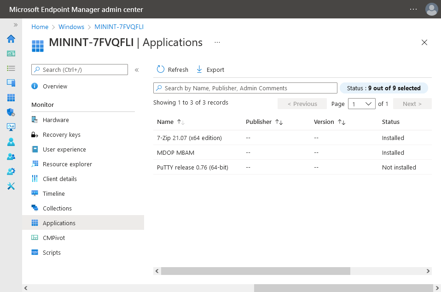Click the user account avatar
The height and width of the screenshot is (292, 441).
click(431, 9)
